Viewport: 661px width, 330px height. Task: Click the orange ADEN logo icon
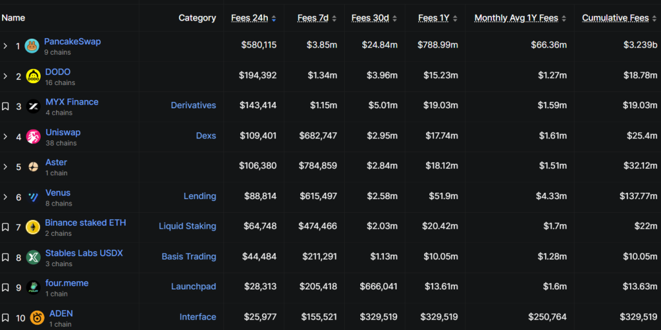(x=37, y=318)
